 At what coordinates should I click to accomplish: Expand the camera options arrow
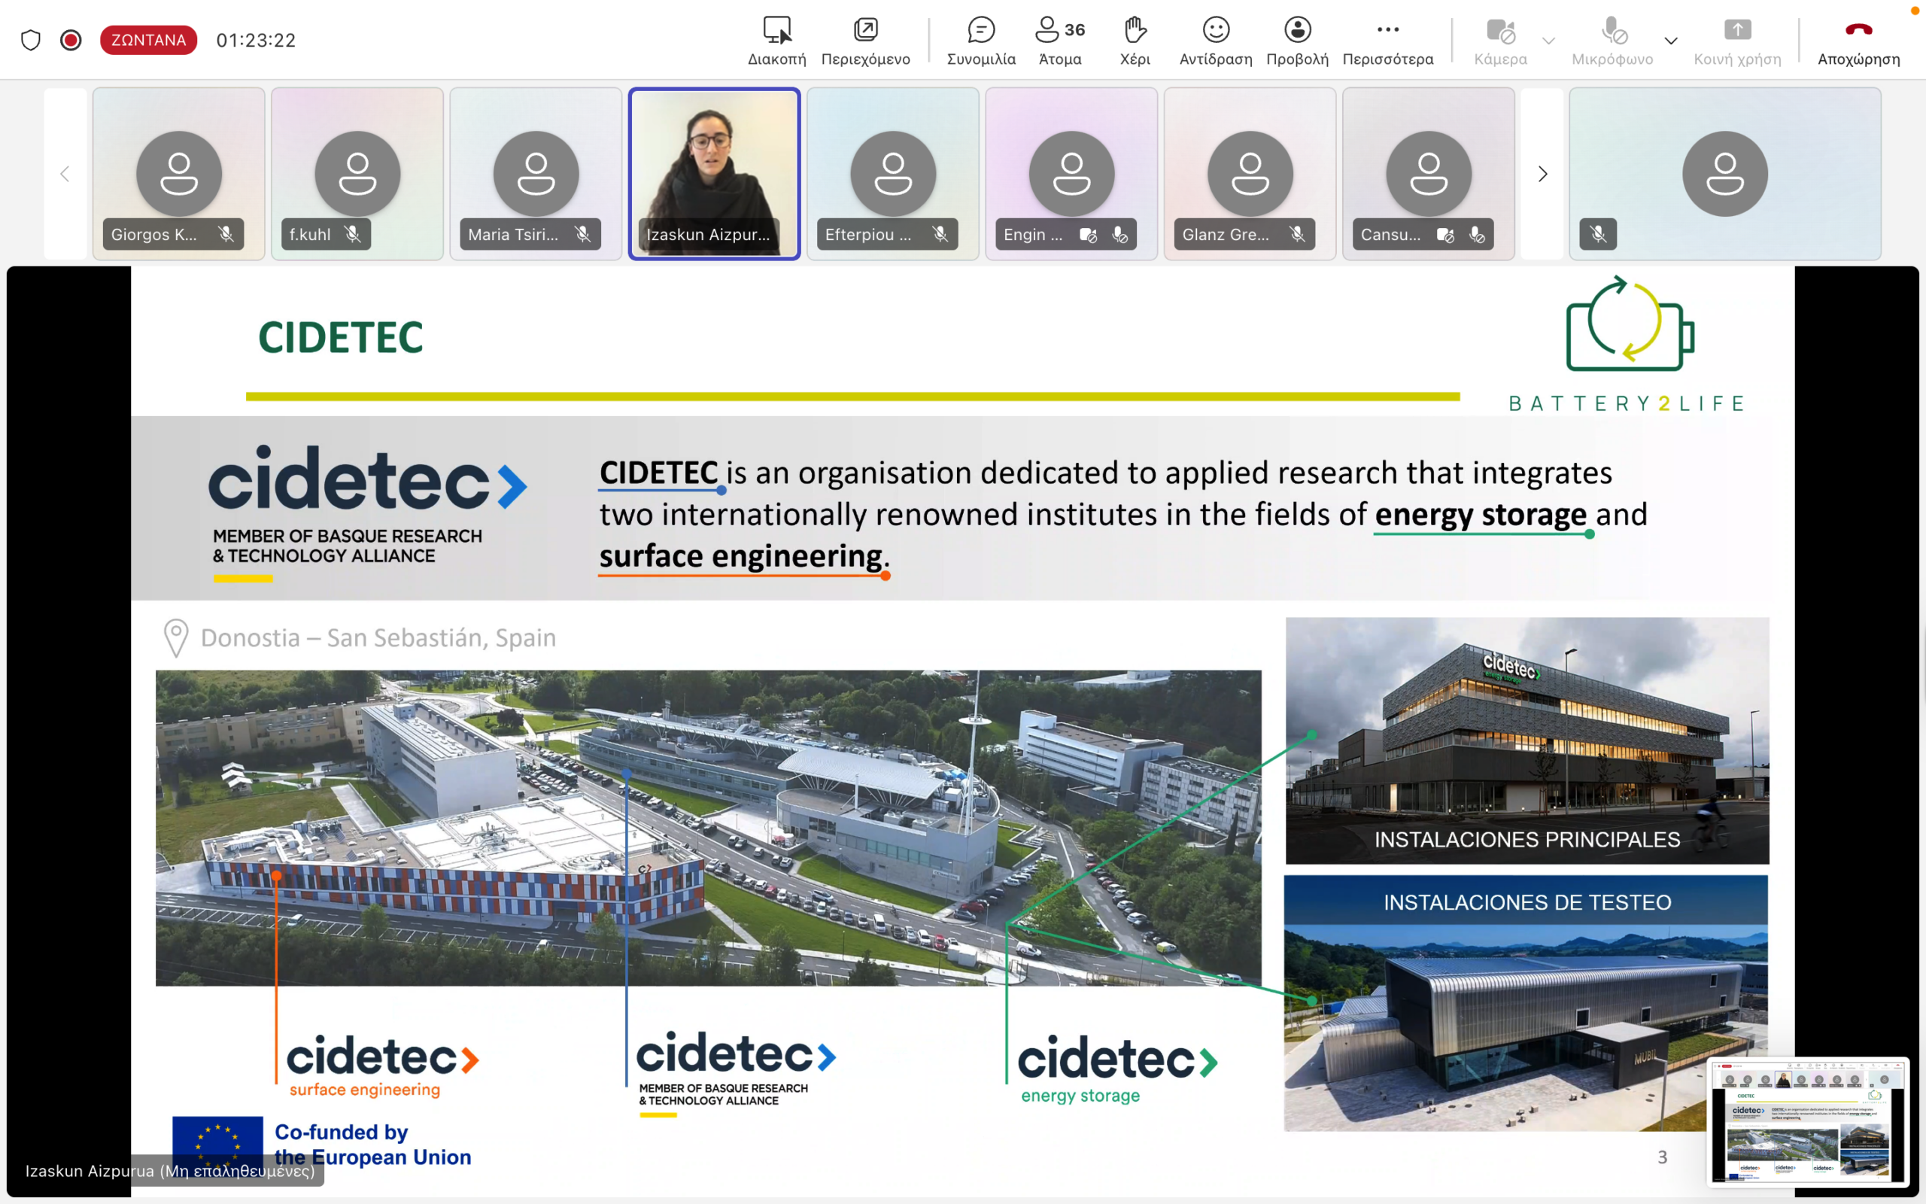tap(1548, 41)
